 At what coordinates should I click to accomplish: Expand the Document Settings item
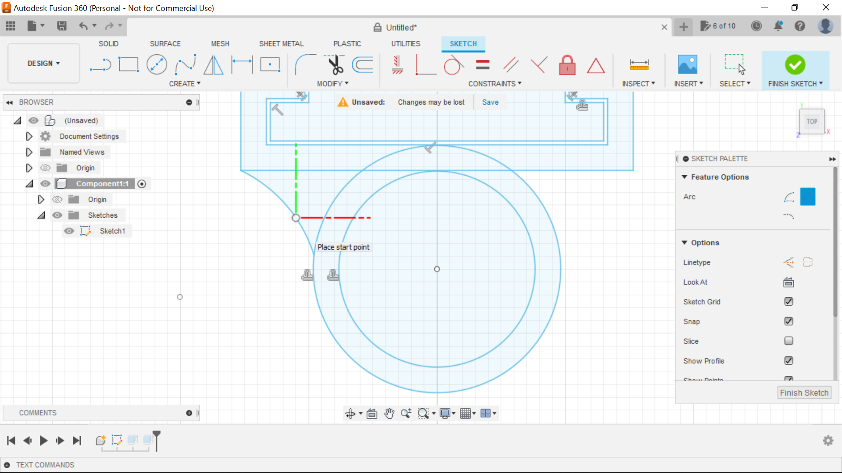pos(29,136)
